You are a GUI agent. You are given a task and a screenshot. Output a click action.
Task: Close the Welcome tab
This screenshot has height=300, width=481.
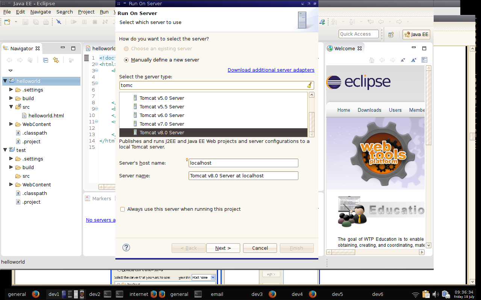click(x=360, y=48)
